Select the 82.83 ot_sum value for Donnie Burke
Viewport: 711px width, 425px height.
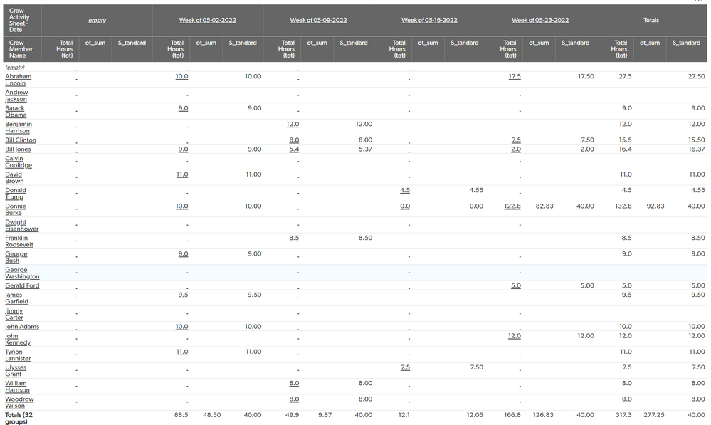[x=544, y=206]
